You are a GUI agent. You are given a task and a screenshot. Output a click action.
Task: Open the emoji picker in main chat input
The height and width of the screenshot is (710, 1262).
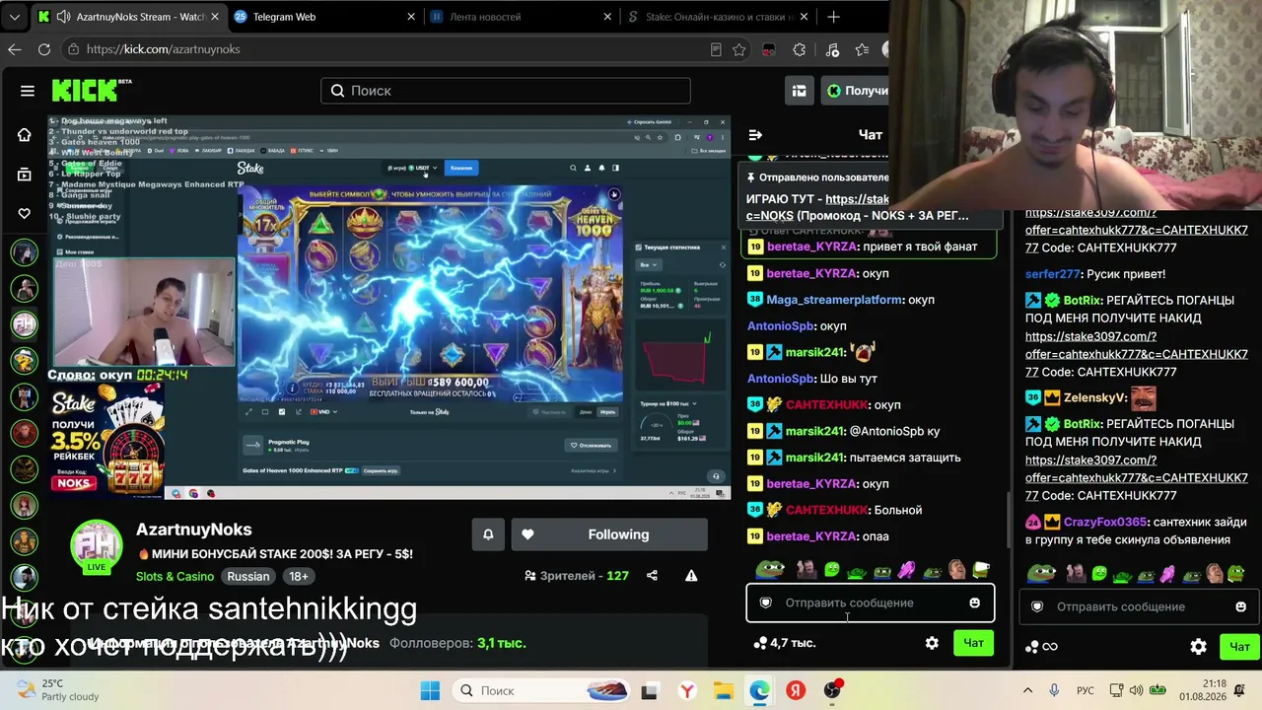click(975, 603)
